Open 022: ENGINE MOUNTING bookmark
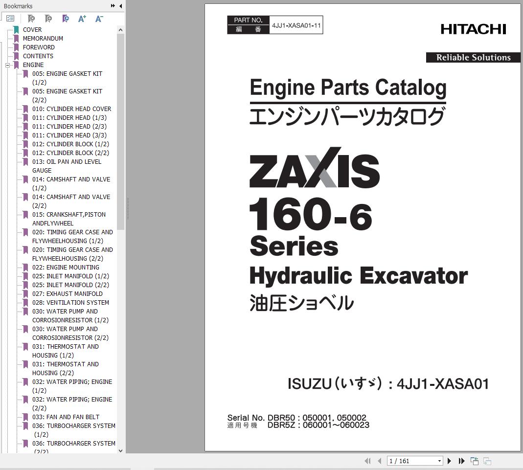 (x=66, y=268)
